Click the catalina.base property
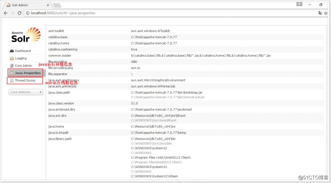The image size is (331, 183). [x=58, y=37]
